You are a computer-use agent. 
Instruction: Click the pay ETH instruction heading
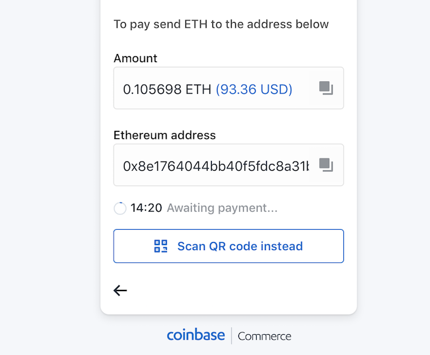pos(221,24)
